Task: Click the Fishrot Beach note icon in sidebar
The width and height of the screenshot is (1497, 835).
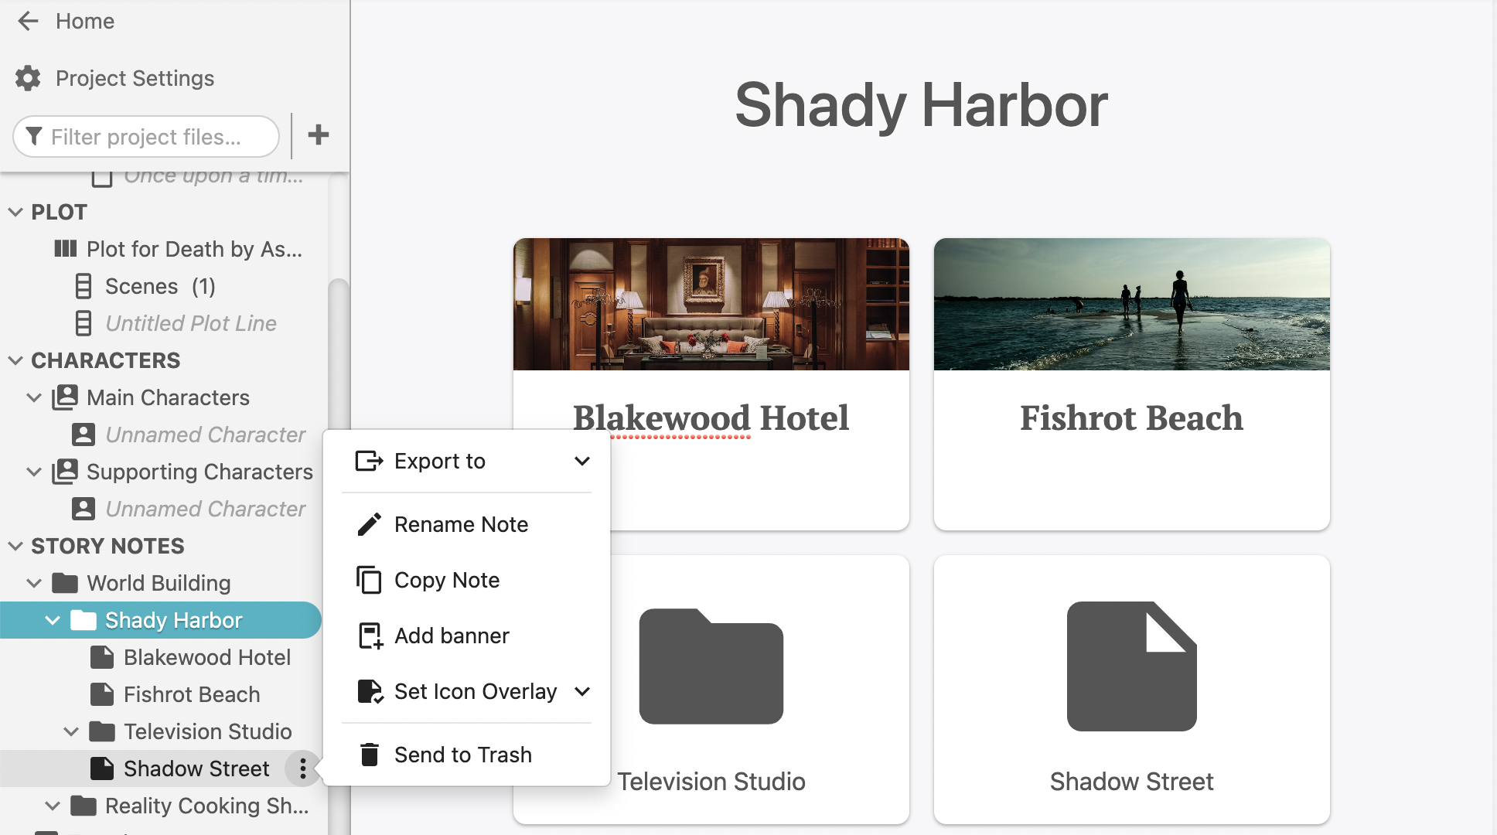Action: [102, 694]
